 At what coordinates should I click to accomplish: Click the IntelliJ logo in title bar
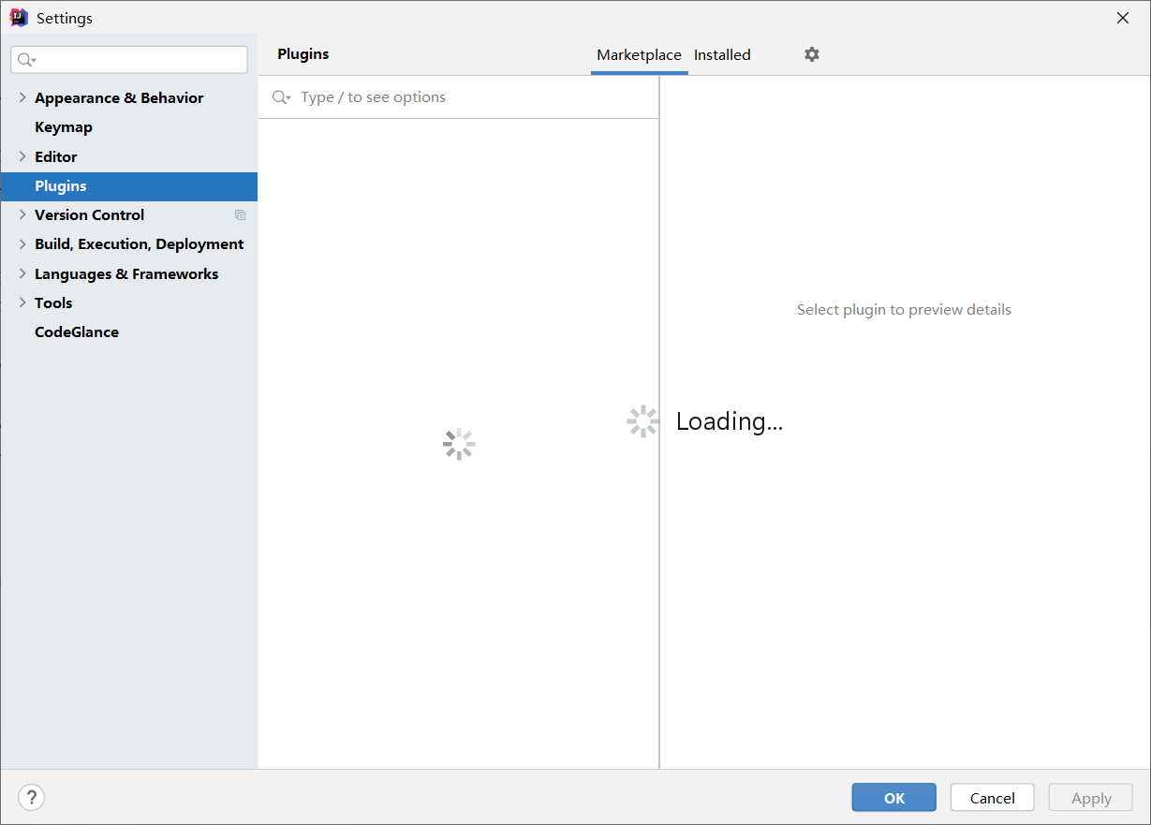pyautogui.click(x=19, y=18)
